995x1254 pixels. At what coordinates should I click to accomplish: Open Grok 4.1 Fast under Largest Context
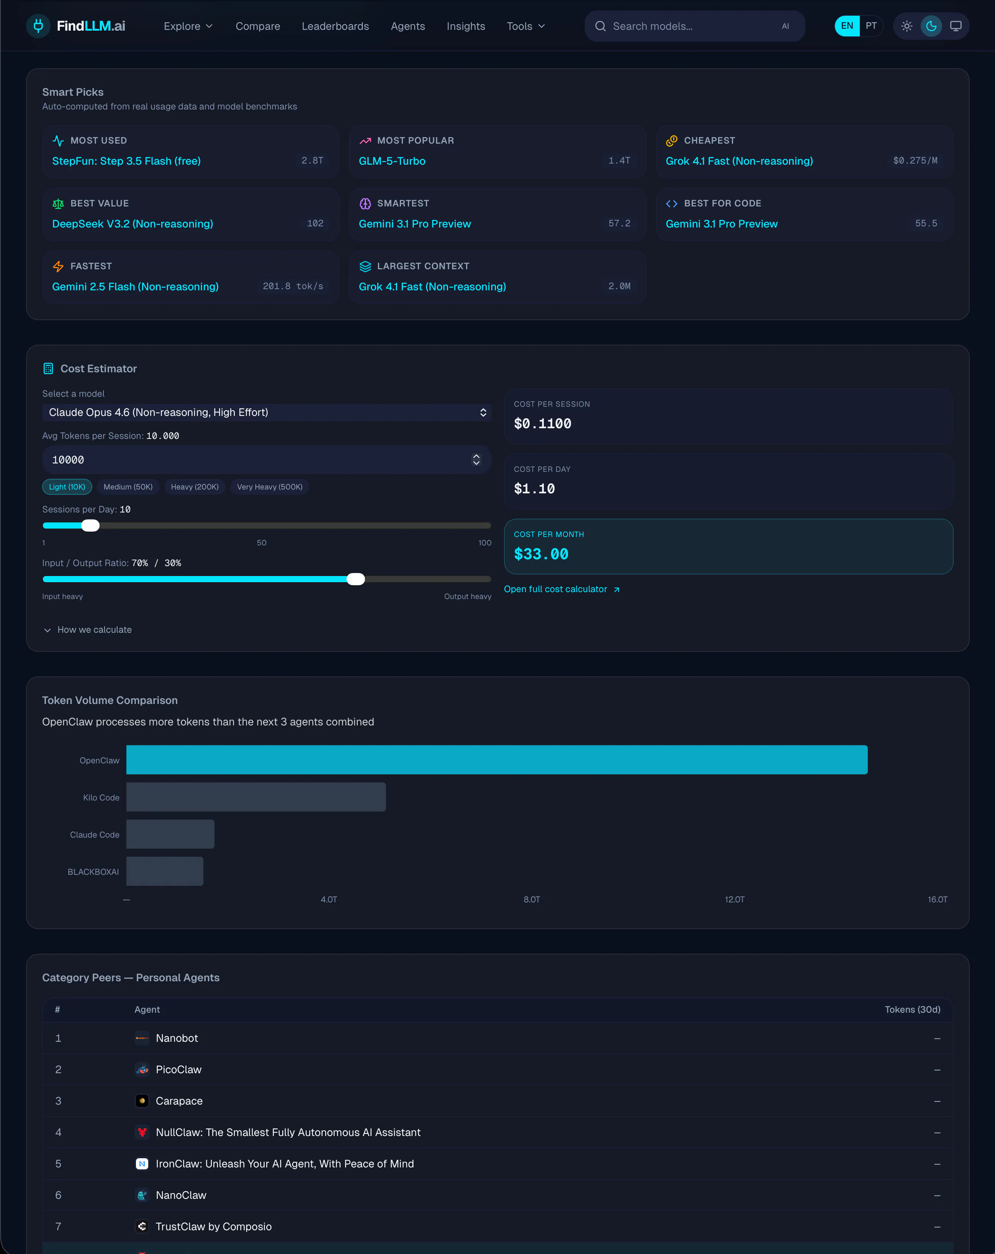(432, 287)
